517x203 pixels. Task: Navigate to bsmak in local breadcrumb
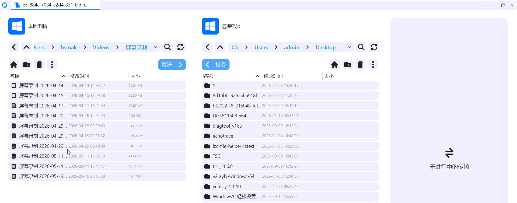point(69,47)
